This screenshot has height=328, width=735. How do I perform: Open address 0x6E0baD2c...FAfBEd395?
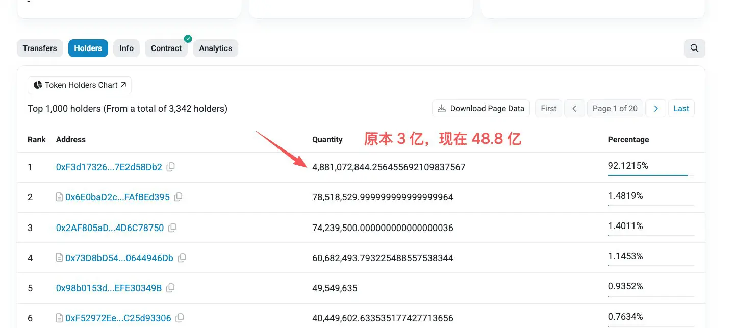click(x=117, y=197)
